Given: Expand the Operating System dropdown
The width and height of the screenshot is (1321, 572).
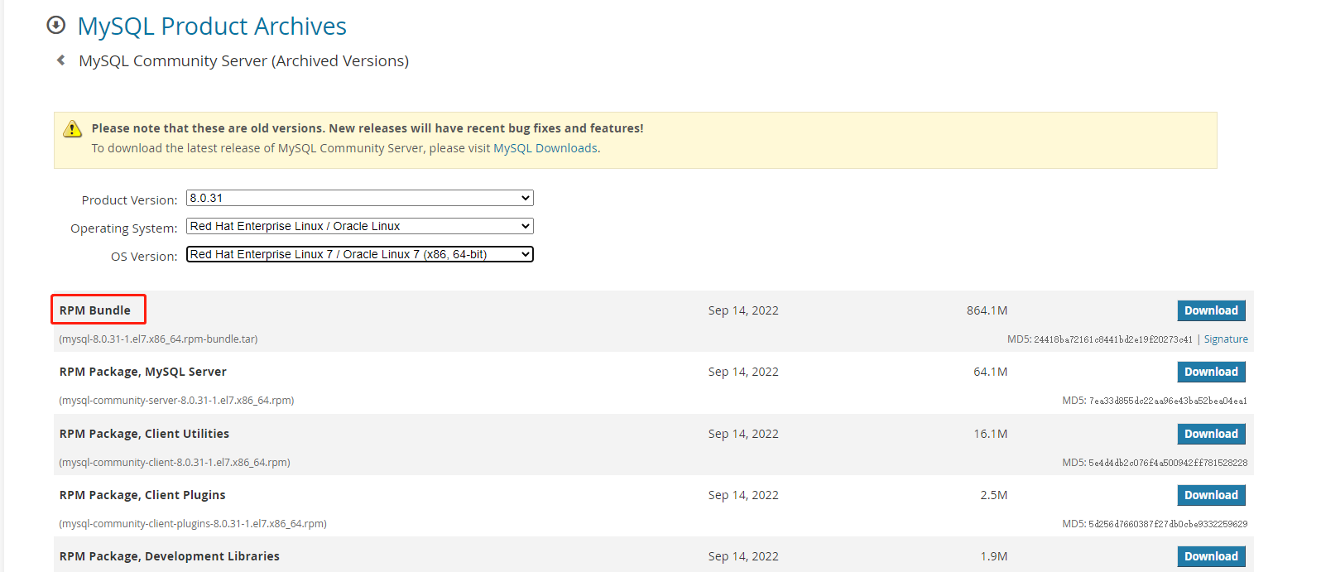Looking at the screenshot, I should point(359,226).
